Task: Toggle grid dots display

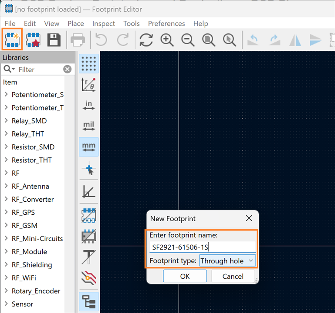Action: point(89,64)
